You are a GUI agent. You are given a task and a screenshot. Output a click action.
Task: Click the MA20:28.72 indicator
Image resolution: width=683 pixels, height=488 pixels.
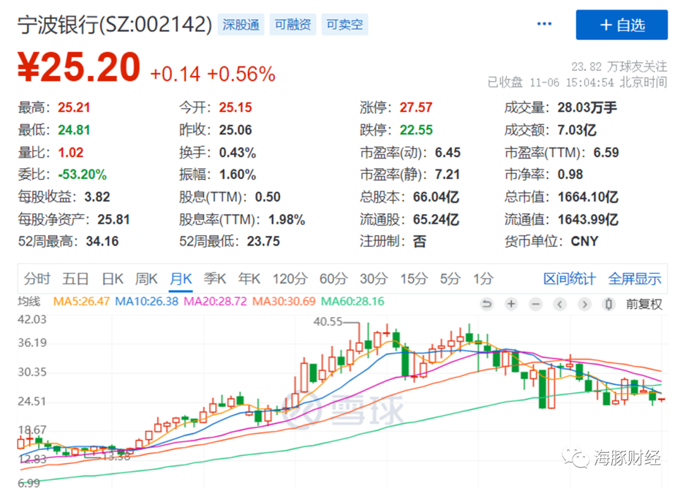click(215, 302)
